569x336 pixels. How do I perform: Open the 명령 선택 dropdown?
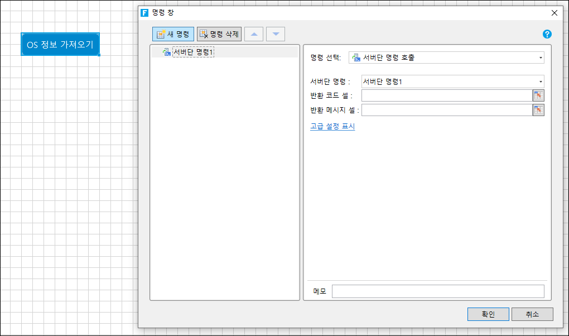click(x=446, y=57)
